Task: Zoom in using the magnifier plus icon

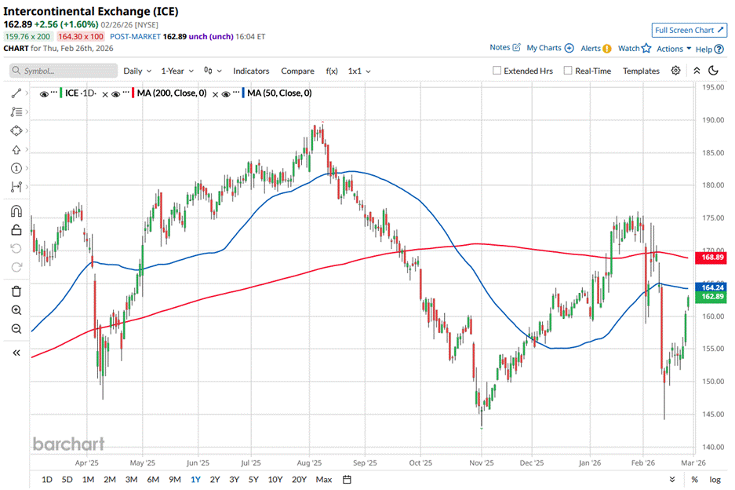Action: coord(16,310)
